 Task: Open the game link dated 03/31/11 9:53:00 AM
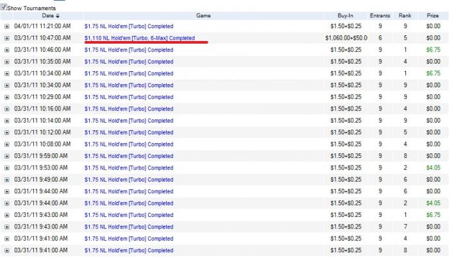(x=129, y=168)
